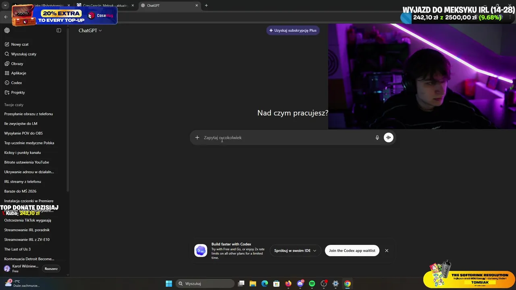Open Microsoft Store from the taskbar
This screenshot has height=290, width=516.
point(276,284)
